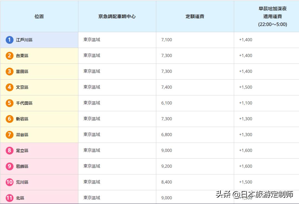Click the badge icon next to 新宿區
Viewport: 299px width, 204px height.
tap(9, 119)
